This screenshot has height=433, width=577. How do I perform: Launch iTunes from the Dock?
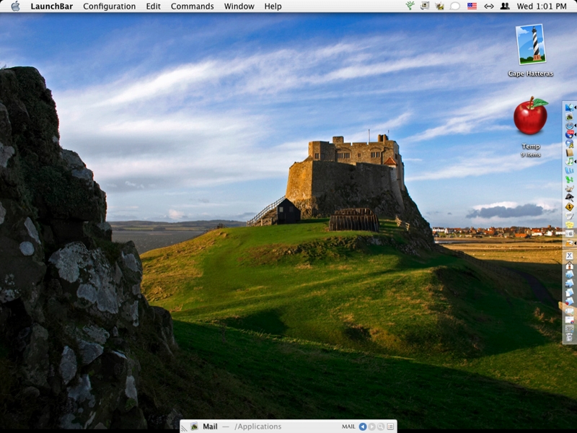[569, 162]
